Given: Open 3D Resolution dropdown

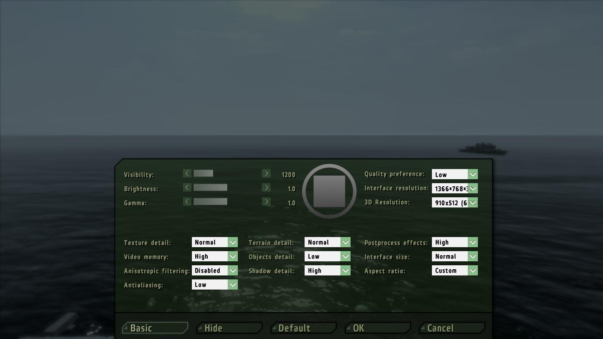Looking at the screenshot, I should pos(454,203).
